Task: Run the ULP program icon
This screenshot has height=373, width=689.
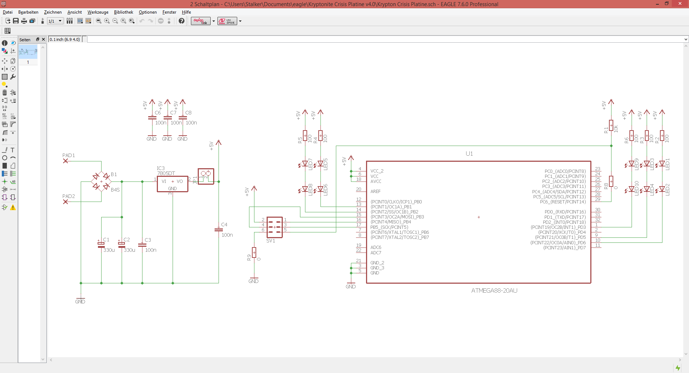Action: coord(88,21)
